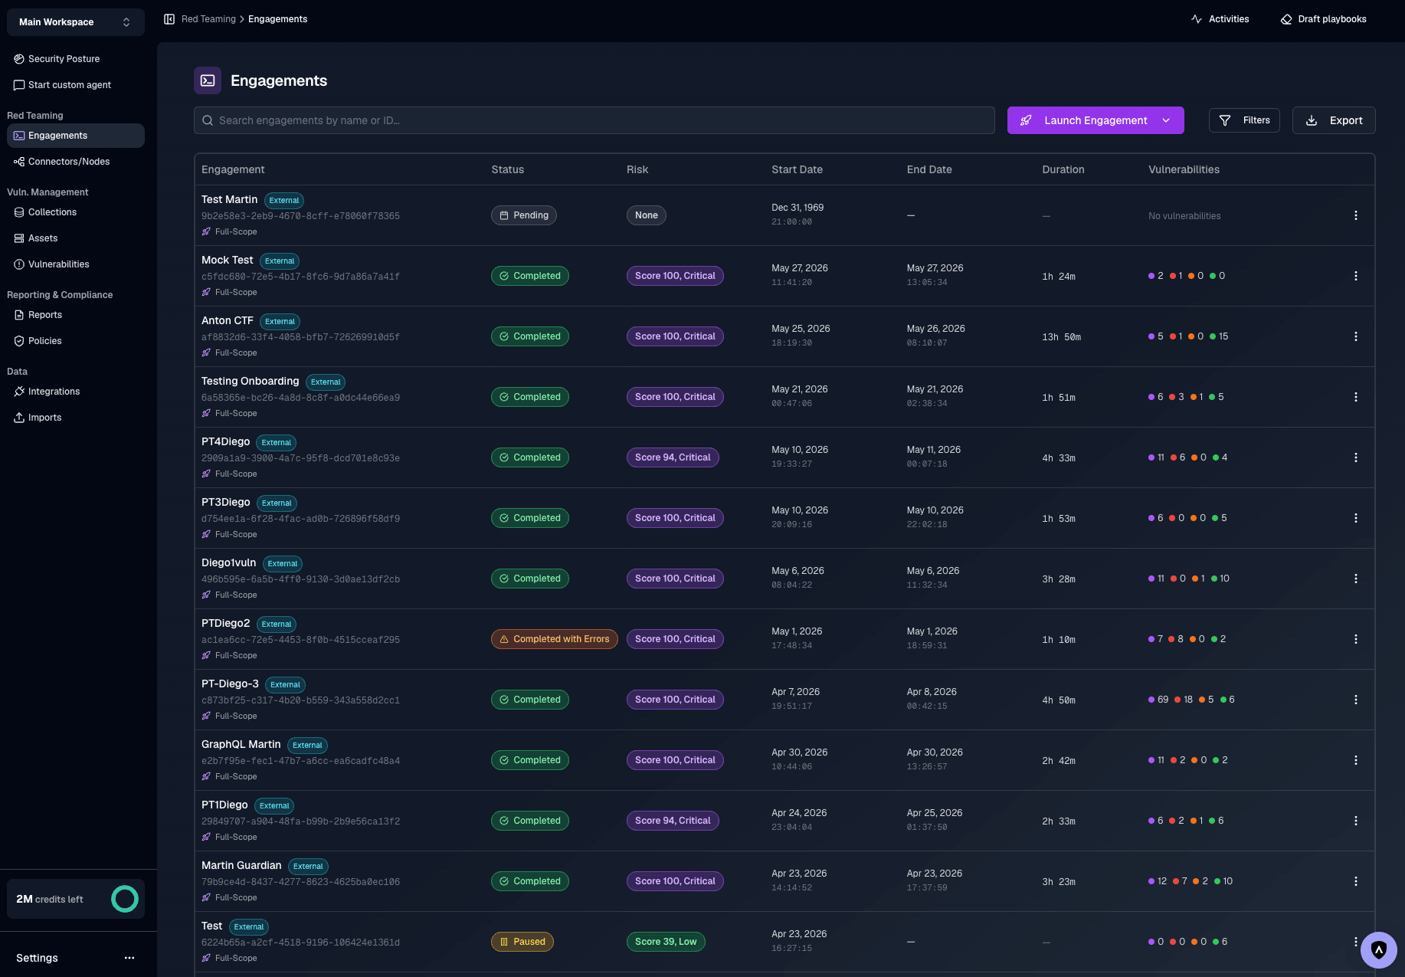The image size is (1405, 977).
Task: Open the GraphQL Martin engagement
Action: click(241, 745)
